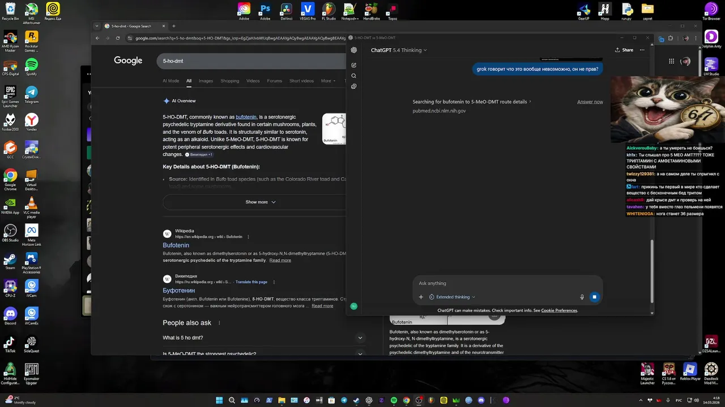Add attachment with the plus icon in composer
The image size is (725, 407).
coord(421,297)
